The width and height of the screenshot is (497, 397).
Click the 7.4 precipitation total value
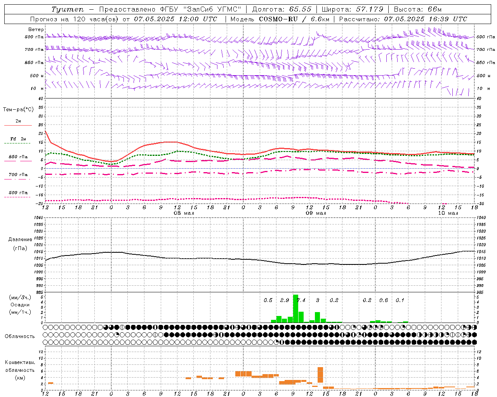(301, 300)
